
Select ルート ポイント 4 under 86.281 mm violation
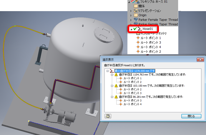[132, 104]
